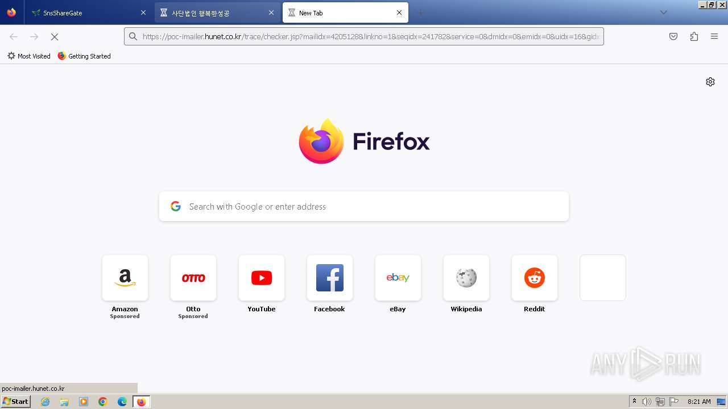
Task: Open Save to Pocket icon
Action: tap(673, 36)
